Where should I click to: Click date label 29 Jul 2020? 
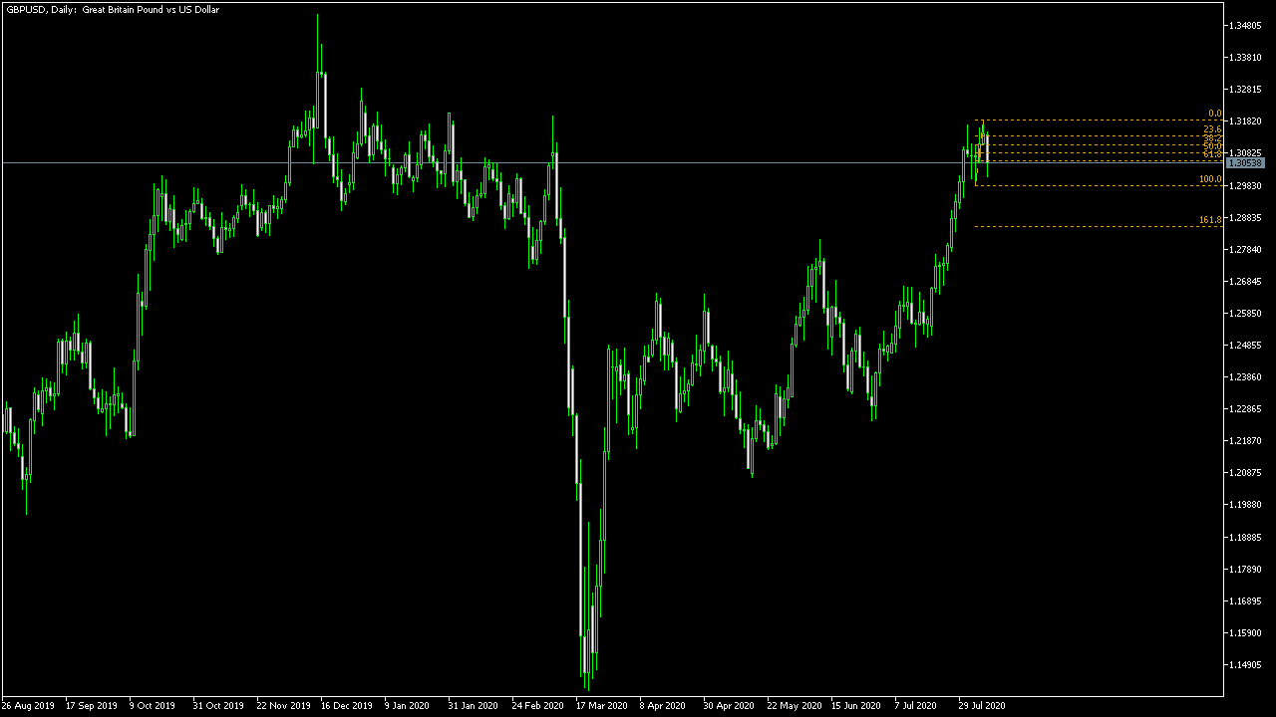point(983,705)
